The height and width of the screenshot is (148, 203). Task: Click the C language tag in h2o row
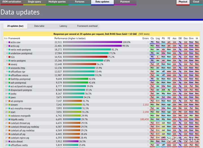tap(158, 57)
